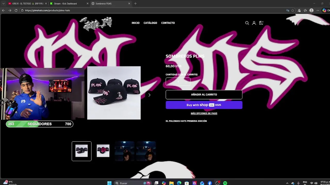
Task: Click the microphone tray icon
Action: [298, 183]
